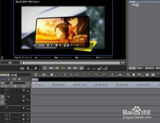Click the Add subclip to bin icon
The image size is (160, 123).
pyautogui.click(x=105, y=69)
